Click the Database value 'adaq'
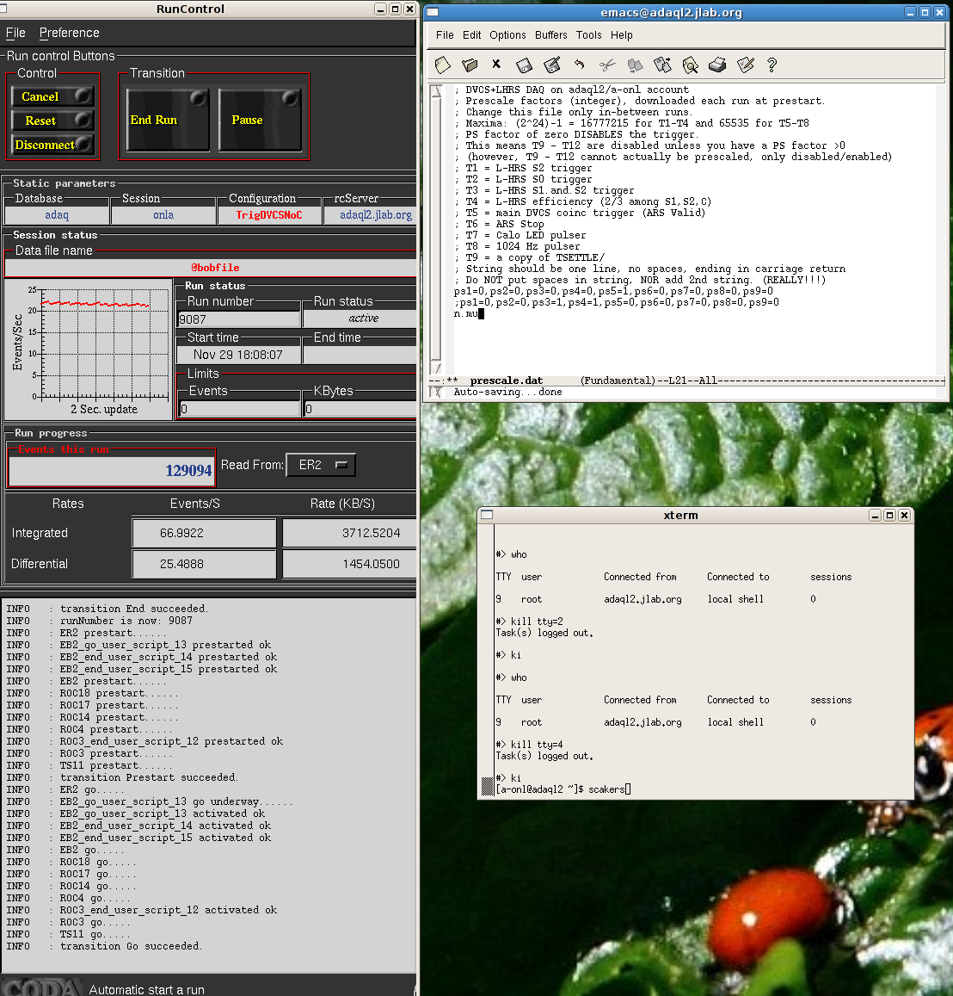953x996 pixels. pos(57,215)
